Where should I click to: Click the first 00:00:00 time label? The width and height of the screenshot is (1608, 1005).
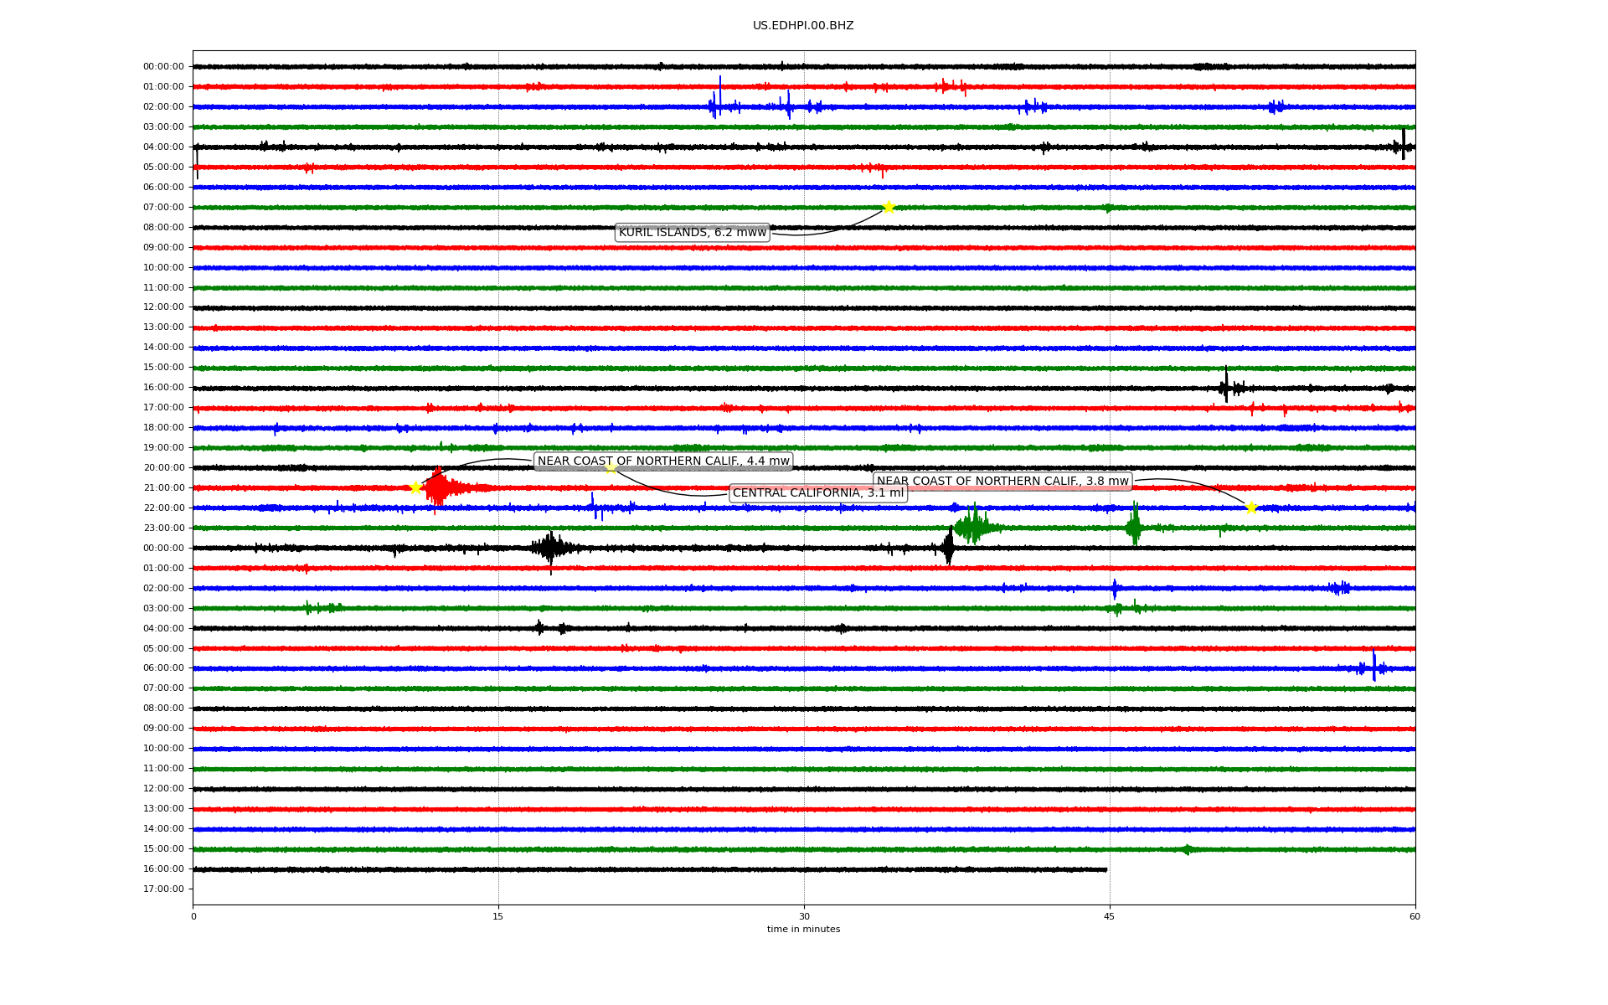163,66
